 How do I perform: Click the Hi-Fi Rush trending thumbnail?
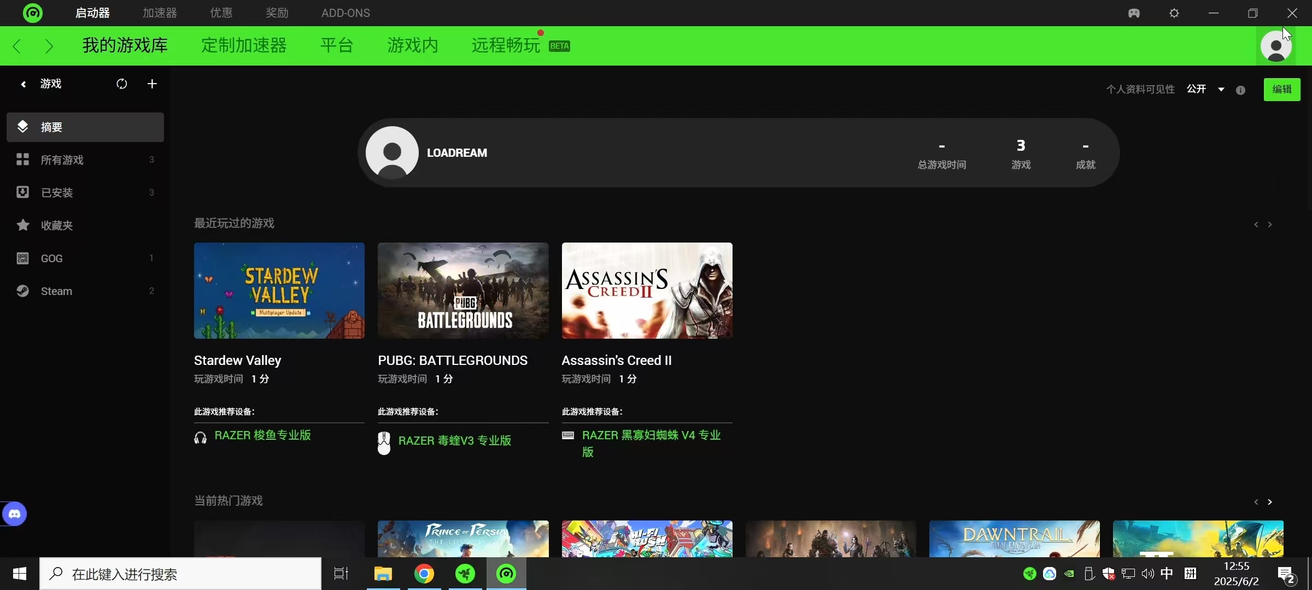pyautogui.click(x=647, y=539)
